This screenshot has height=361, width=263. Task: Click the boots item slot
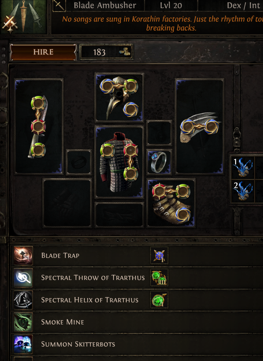pyautogui.click(x=171, y=203)
